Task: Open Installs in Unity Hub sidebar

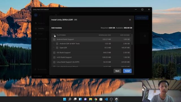Action: coord(41,29)
